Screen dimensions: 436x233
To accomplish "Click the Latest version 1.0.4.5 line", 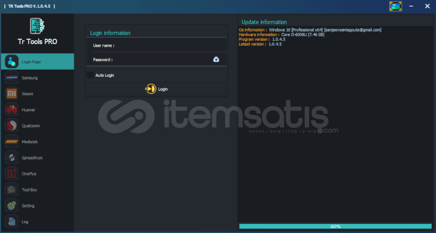I will (x=260, y=44).
